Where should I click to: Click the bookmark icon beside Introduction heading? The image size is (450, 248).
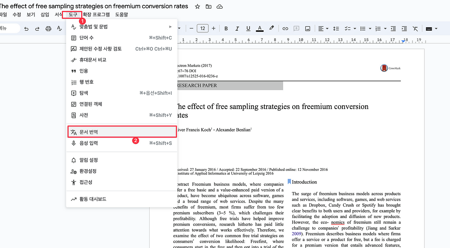289,182
